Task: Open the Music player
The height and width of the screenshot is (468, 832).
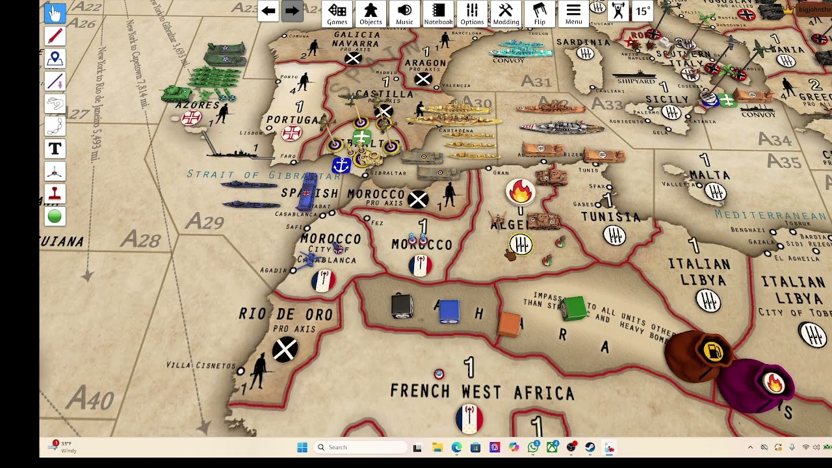Action: [x=404, y=14]
